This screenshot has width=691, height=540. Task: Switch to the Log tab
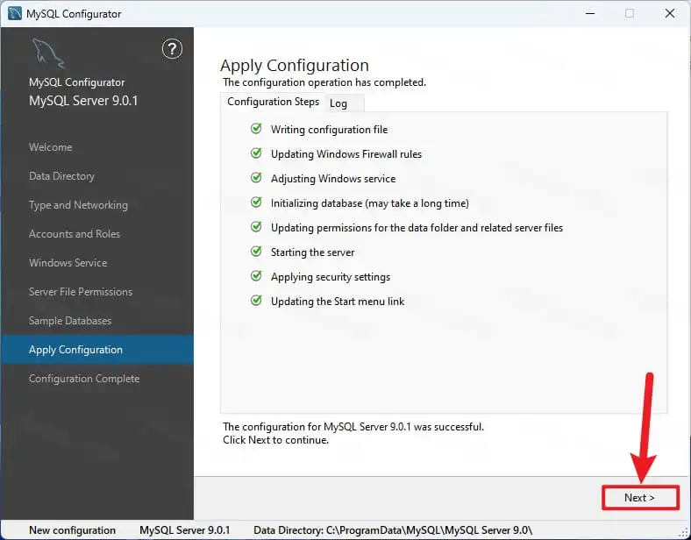pyautogui.click(x=344, y=103)
